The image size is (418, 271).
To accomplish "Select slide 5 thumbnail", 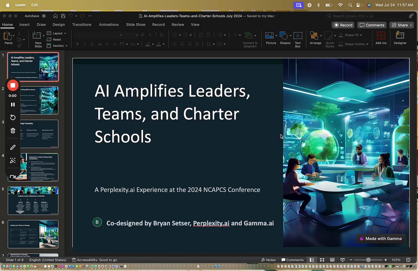I will tap(33, 201).
